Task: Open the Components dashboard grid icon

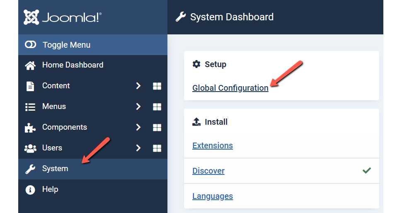Action: point(157,128)
